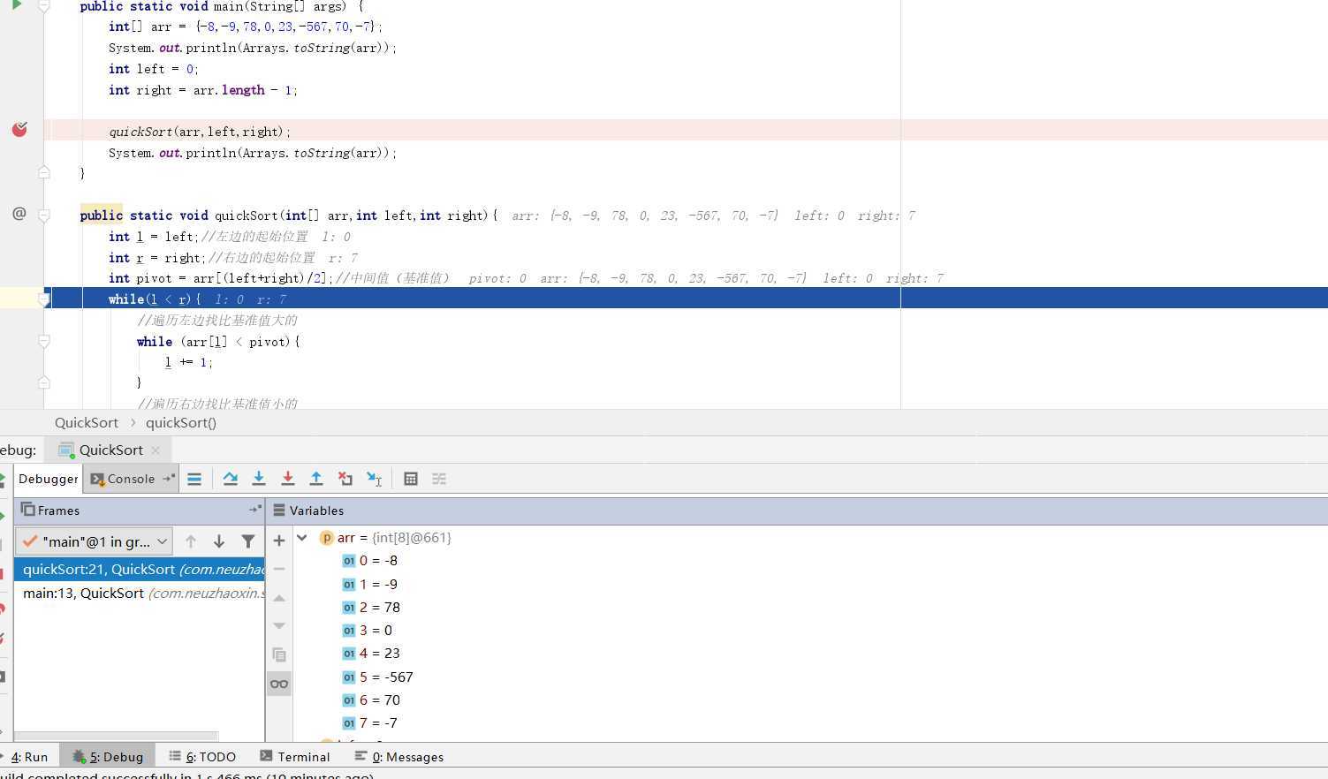Click the Frames panel horizontal scrollbar

coord(116,736)
